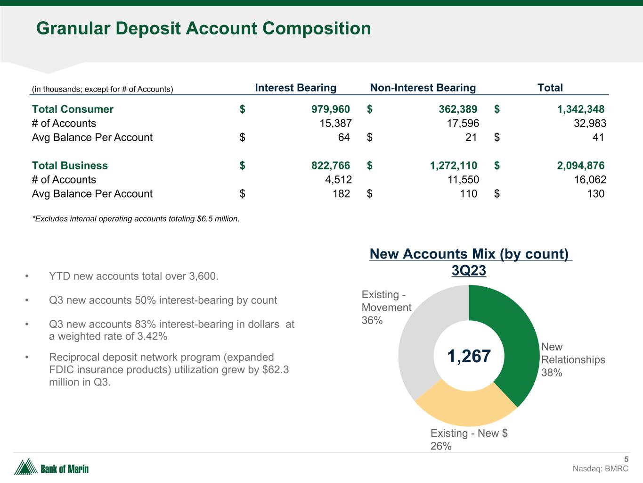Viewport: 643px width, 483px height.
Task: Select the YTD new accounts bullet text
Action: (134, 276)
